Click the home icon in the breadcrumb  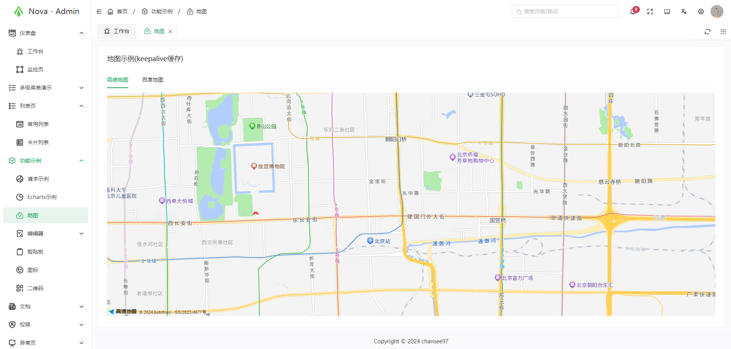click(x=110, y=11)
